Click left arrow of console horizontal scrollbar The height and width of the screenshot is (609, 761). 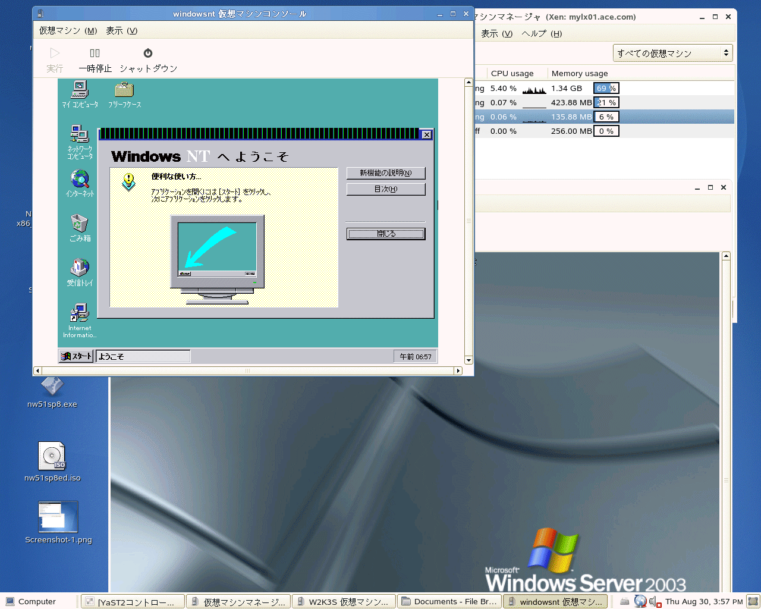click(x=37, y=371)
